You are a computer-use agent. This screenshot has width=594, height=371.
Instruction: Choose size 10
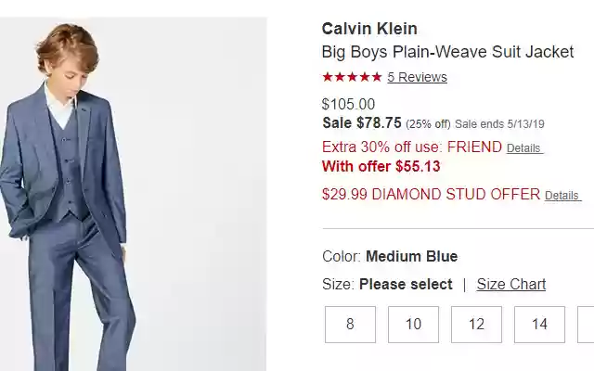[x=413, y=325]
